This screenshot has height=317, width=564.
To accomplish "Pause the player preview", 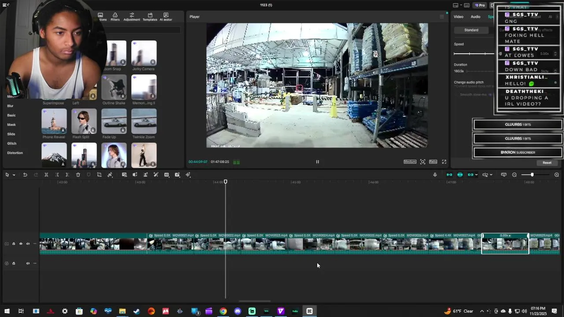I will 317,162.
